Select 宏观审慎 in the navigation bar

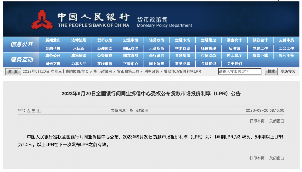pos(131,40)
